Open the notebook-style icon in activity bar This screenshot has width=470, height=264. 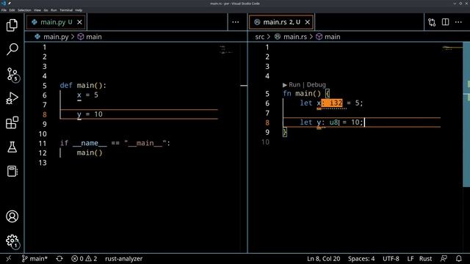(12, 171)
